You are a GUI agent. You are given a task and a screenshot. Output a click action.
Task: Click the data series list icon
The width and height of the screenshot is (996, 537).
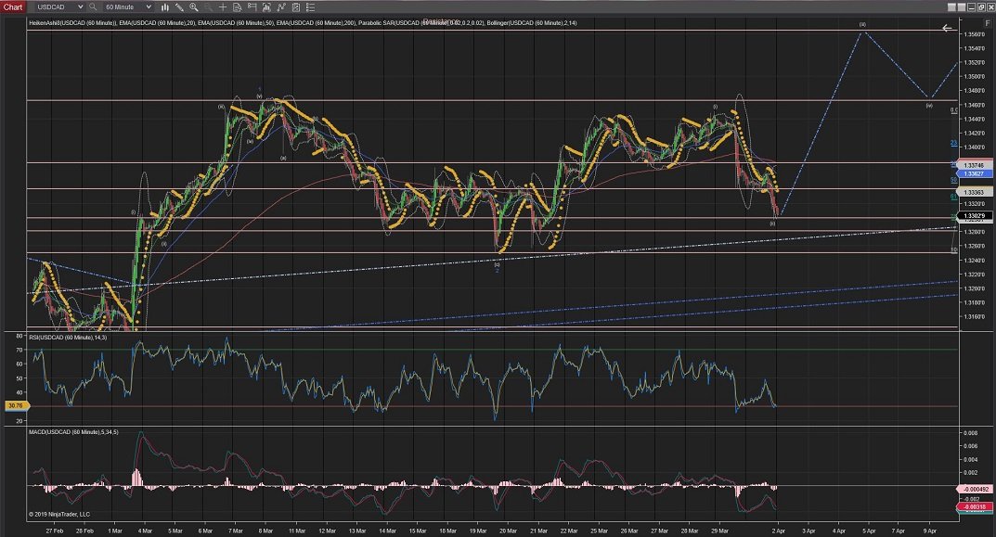310,8
